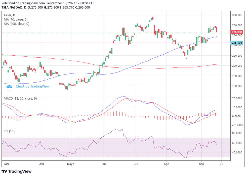Viewport: 246px width, 176px height.
Task: Click the MACD (12, 26, close, 9) label
Action: pyautogui.click(x=20, y=98)
